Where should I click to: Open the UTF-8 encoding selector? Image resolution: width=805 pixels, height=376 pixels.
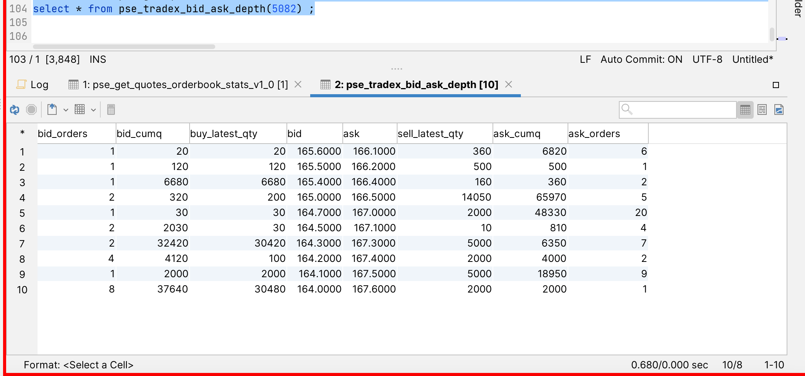(x=707, y=59)
